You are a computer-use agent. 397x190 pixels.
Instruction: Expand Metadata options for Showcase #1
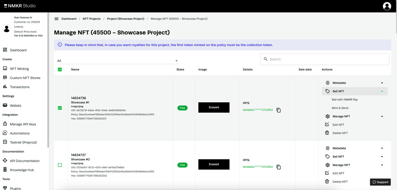[x=382, y=83]
